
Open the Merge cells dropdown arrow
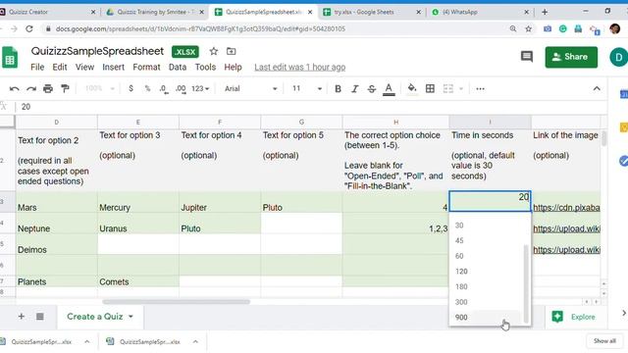click(x=461, y=88)
